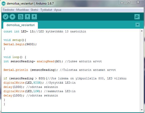The height and width of the screenshot is (113, 145).
Task: Open the Sketsi menu
Action: point(34,10)
